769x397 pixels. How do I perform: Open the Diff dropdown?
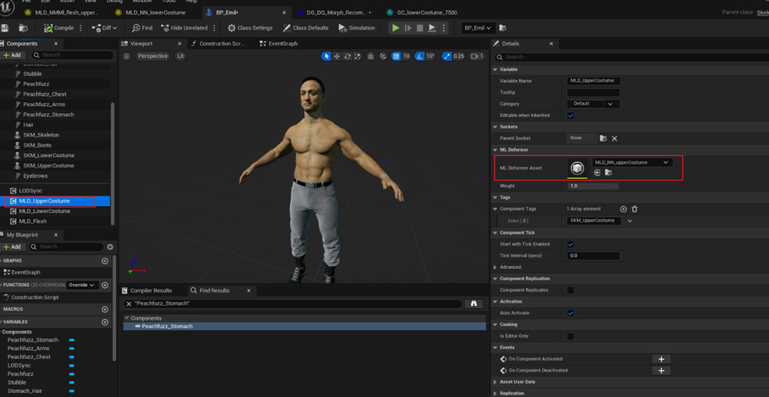[x=105, y=28]
